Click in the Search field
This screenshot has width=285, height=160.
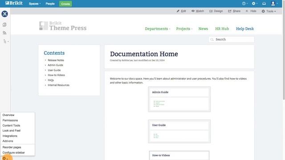(232, 40)
